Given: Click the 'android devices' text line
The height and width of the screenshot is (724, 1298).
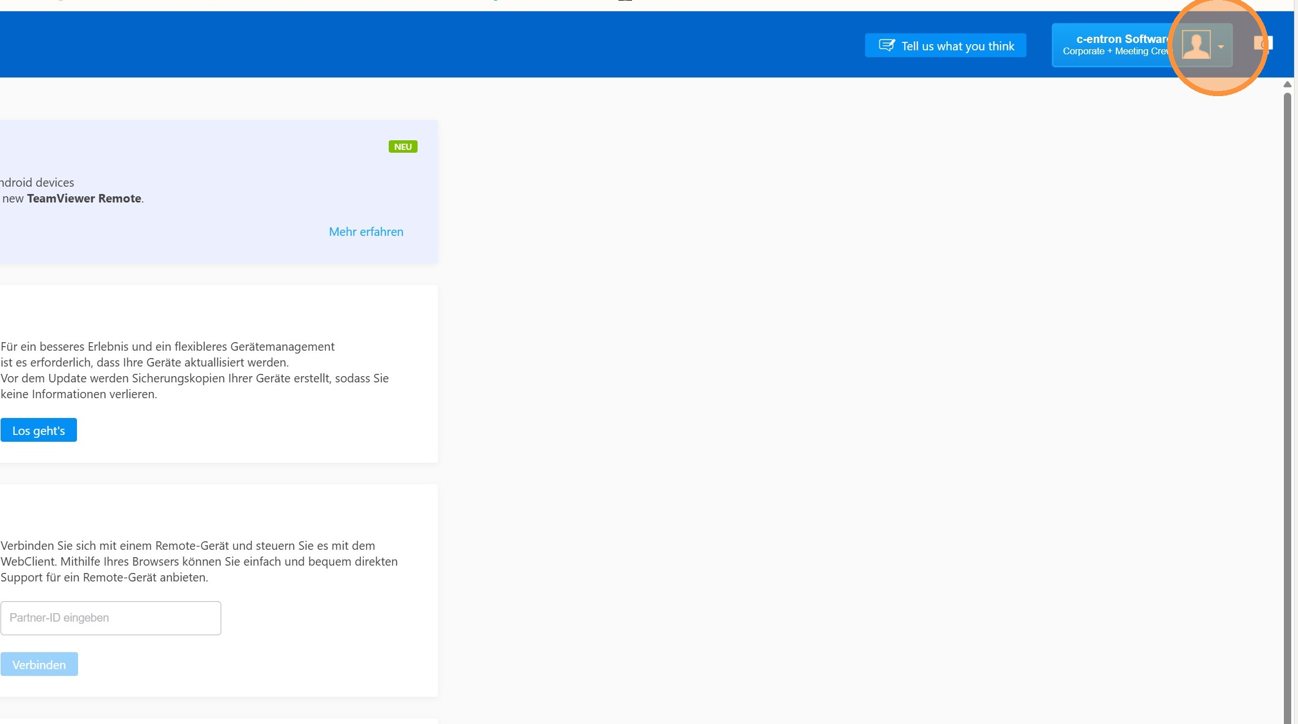Looking at the screenshot, I should [x=37, y=183].
